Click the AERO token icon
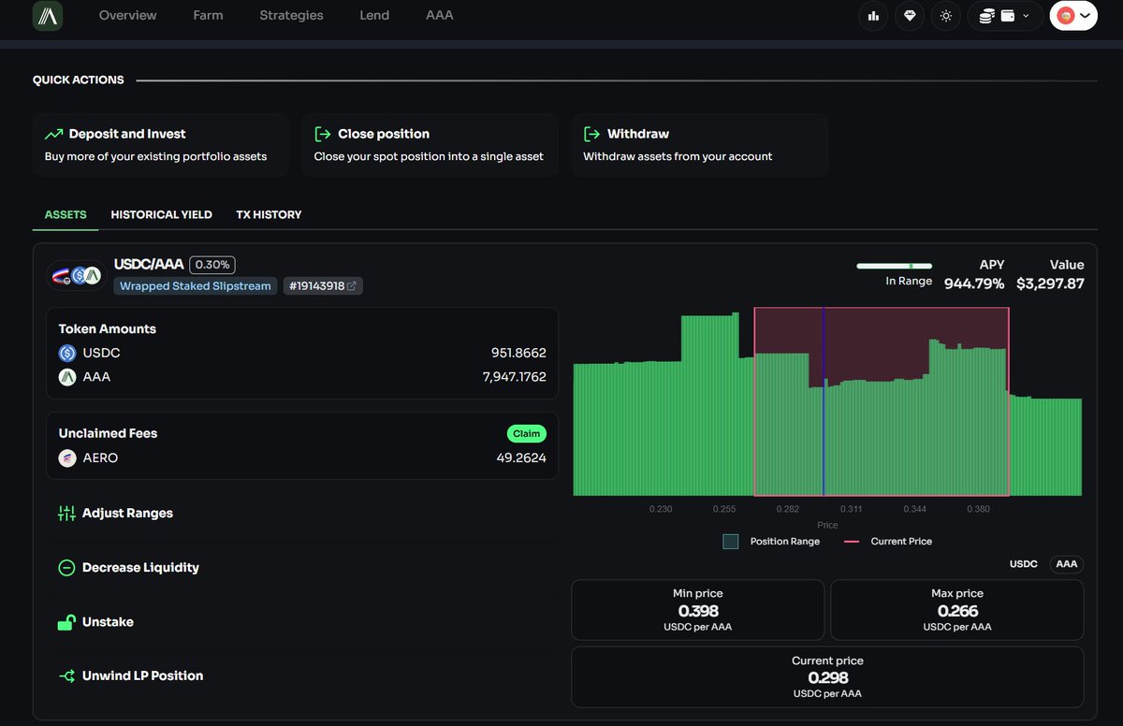Viewport: 1123px width, 726px height. [67, 458]
